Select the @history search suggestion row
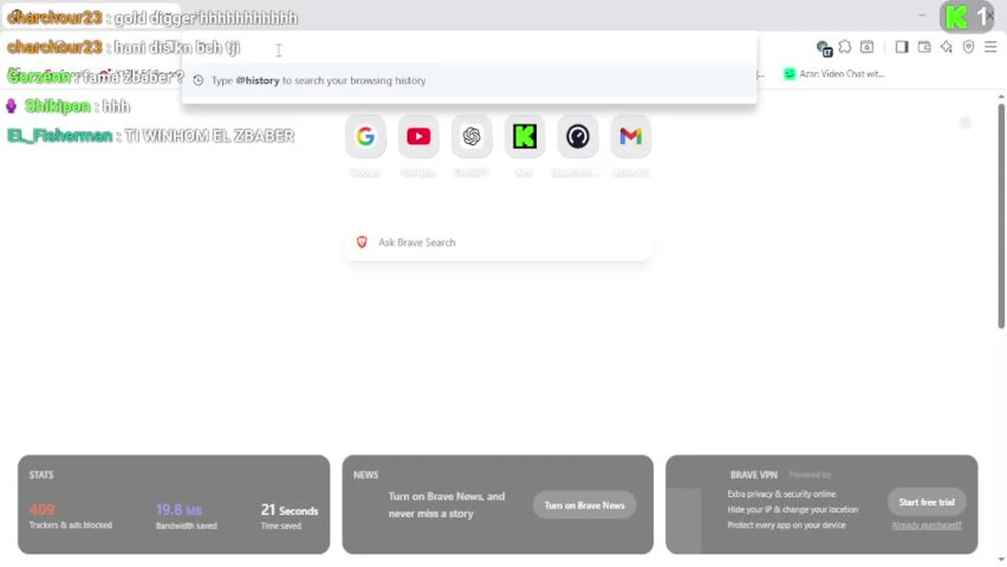The image size is (1007, 567). tap(469, 80)
